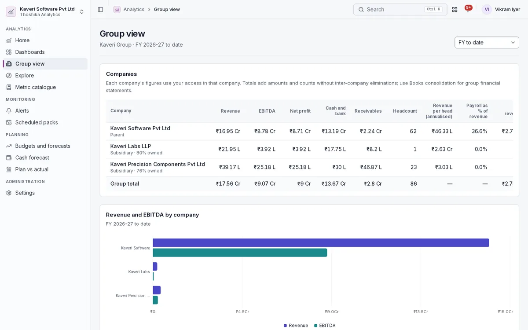The height and width of the screenshot is (330, 528).
Task: Click the Kaveri Software EBITDA bar
Action: (240, 253)
